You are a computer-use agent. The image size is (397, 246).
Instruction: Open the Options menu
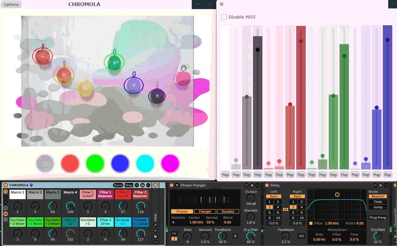10,4
